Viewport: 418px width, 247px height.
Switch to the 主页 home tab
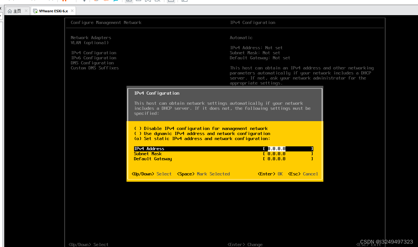tap(18, 11)
